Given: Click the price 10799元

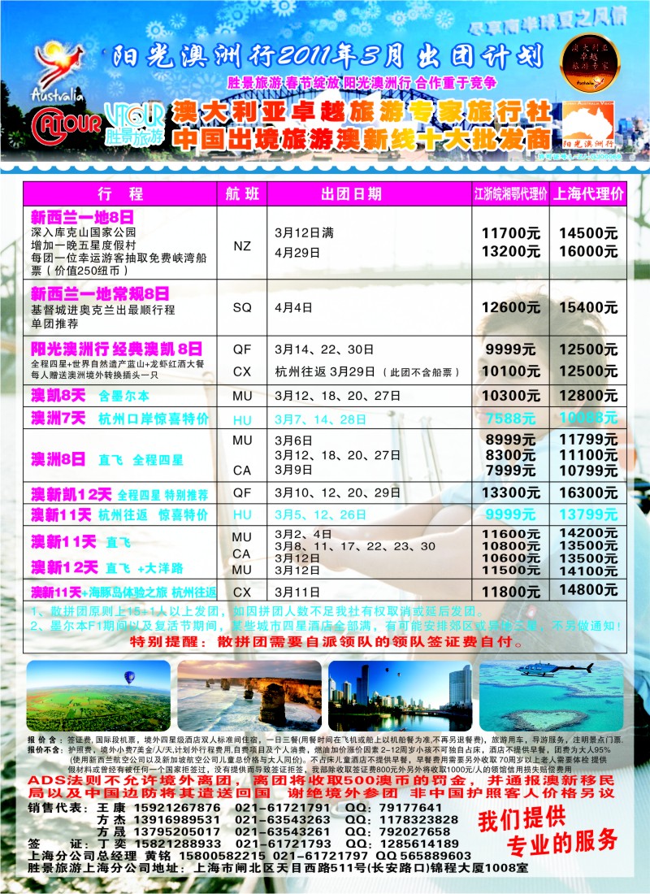Looking at the screenshot, I should pos(588,471).
